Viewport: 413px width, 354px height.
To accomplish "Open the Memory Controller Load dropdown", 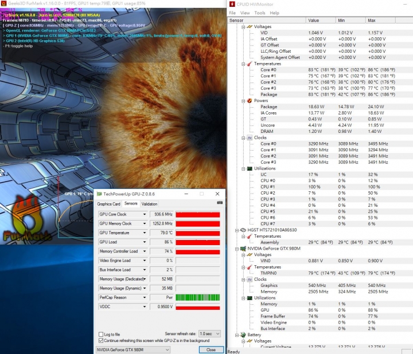I will pyautogui.click(x=145, y=251).
